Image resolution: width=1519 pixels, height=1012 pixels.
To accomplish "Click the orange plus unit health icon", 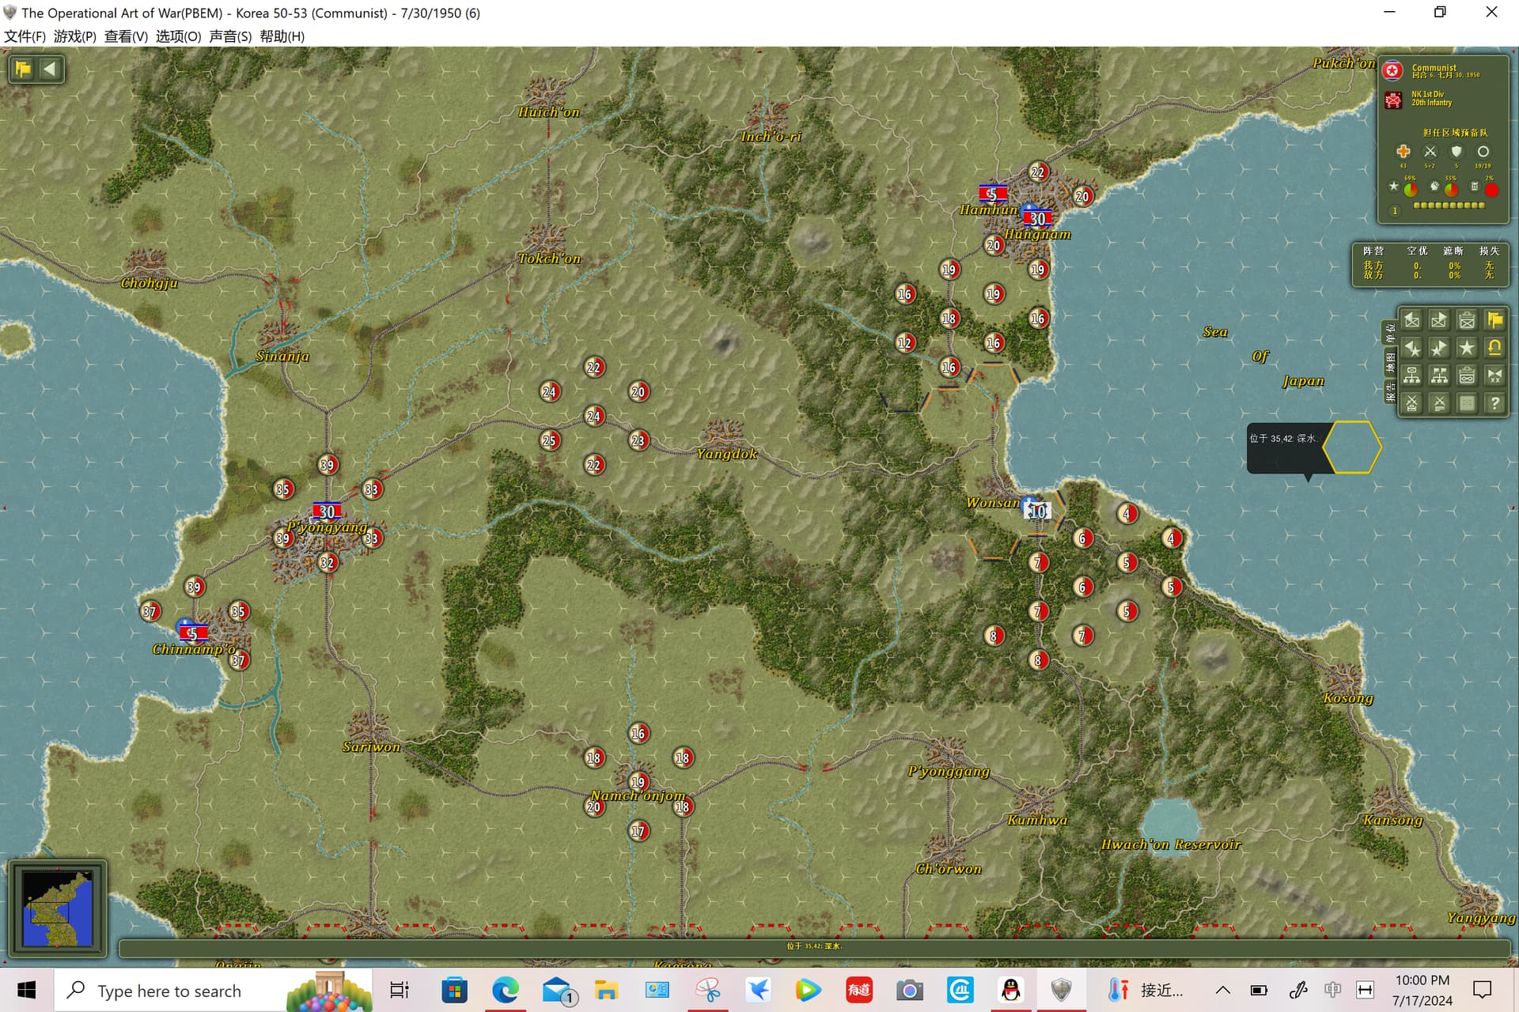I will (1403, 152).
